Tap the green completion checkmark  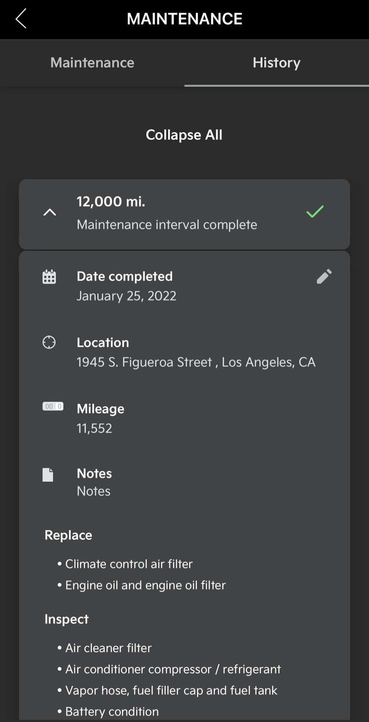(315, 212)
